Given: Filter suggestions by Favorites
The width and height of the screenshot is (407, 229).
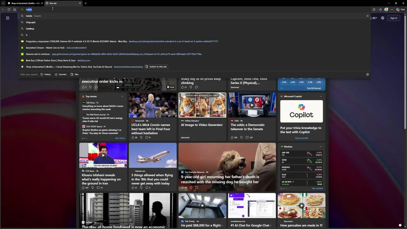Looking at the screenshot, I should click(x=60, y=74).
